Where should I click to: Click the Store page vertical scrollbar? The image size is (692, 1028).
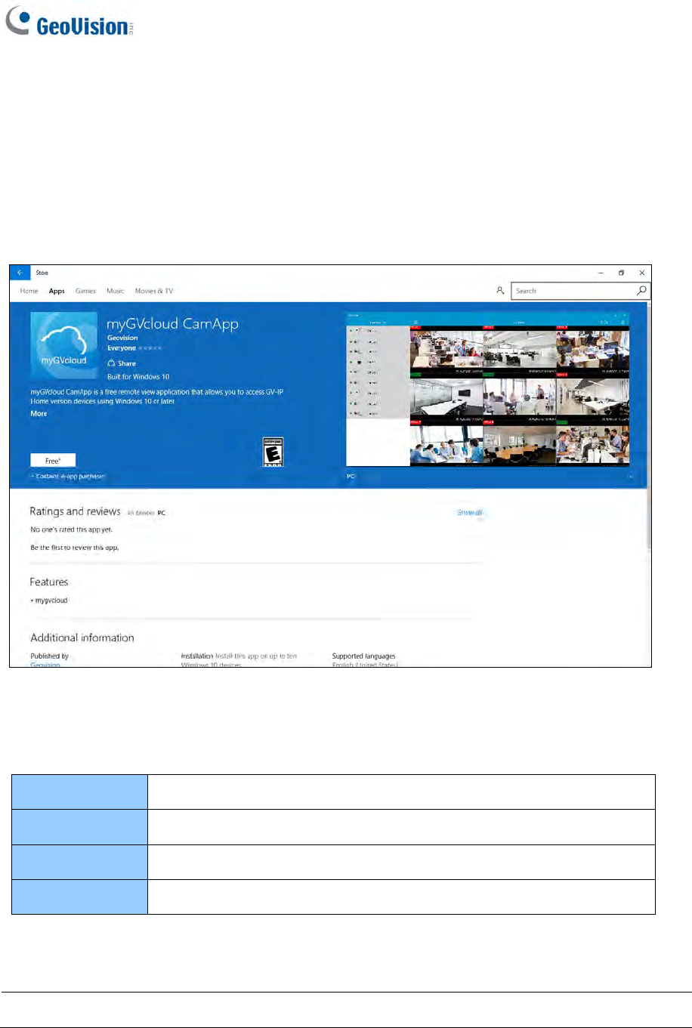pos(649,426)
